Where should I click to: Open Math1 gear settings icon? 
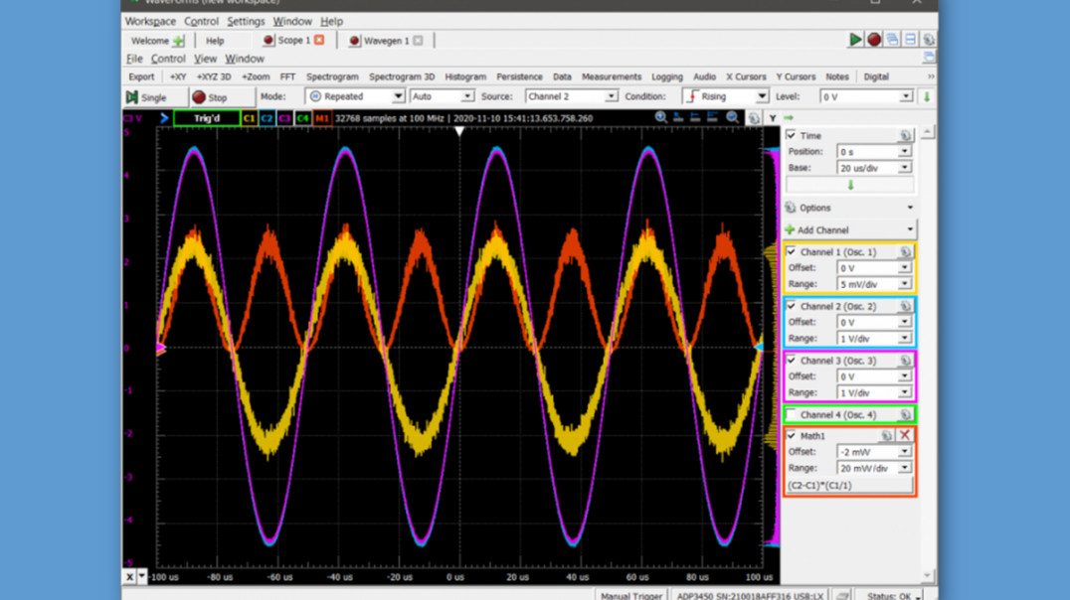pyautogui.click(x=886, y=436)
